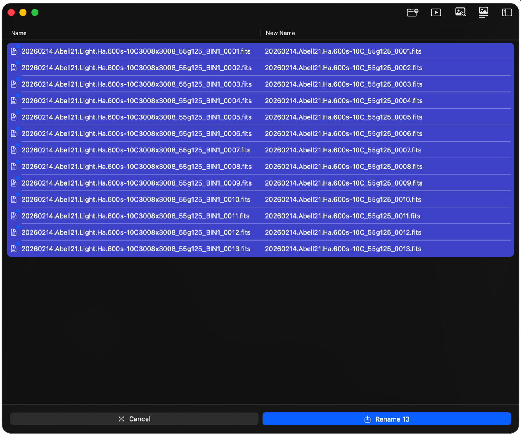Image resolution: width=521 pixels, height=435 pixels.
Task: Click file icon for BIN1_0005.fits row
Action: (14, 117)
